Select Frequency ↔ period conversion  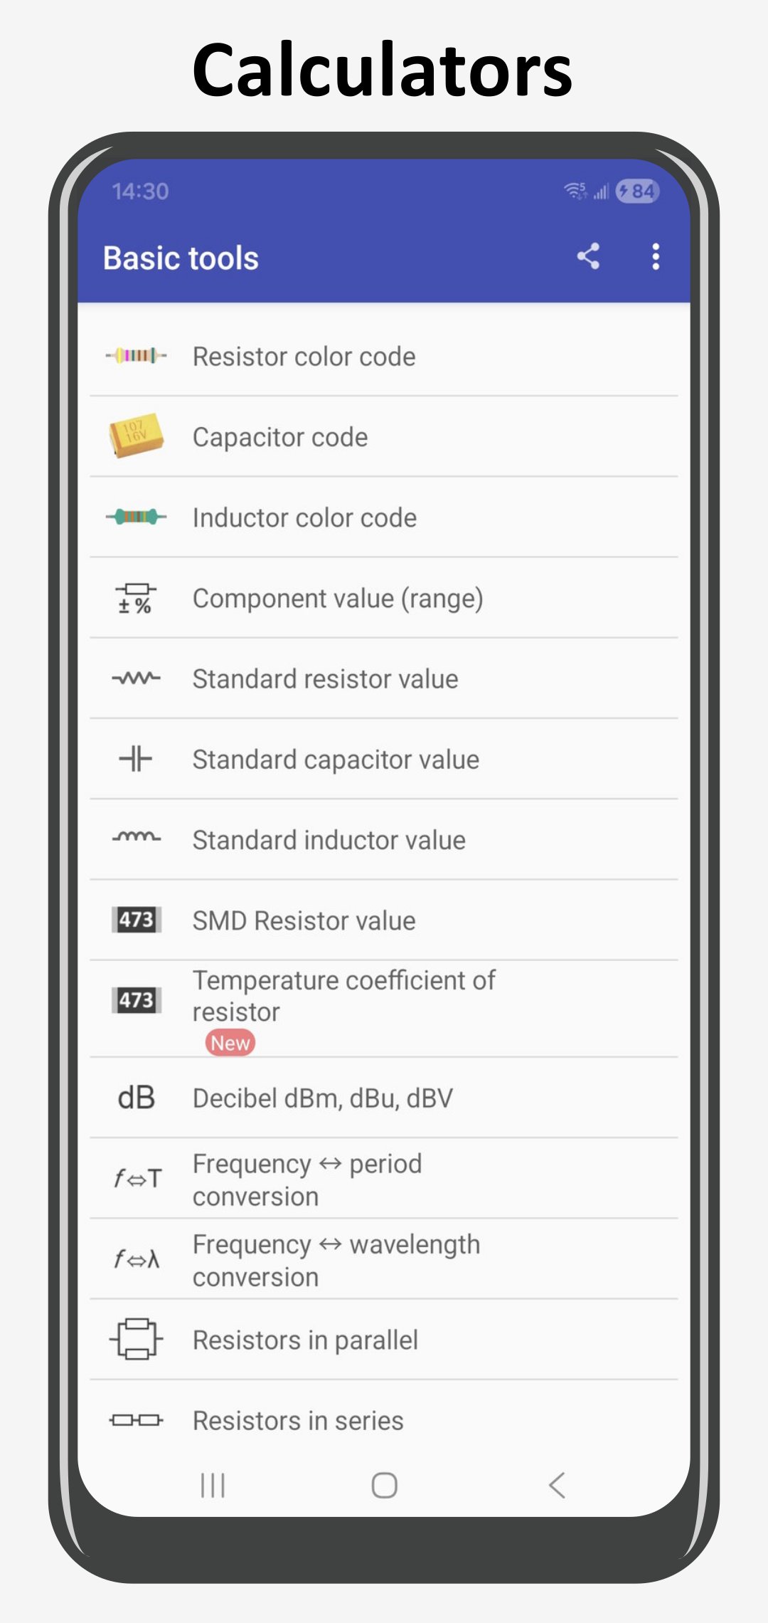click(x=307, y=1180)
